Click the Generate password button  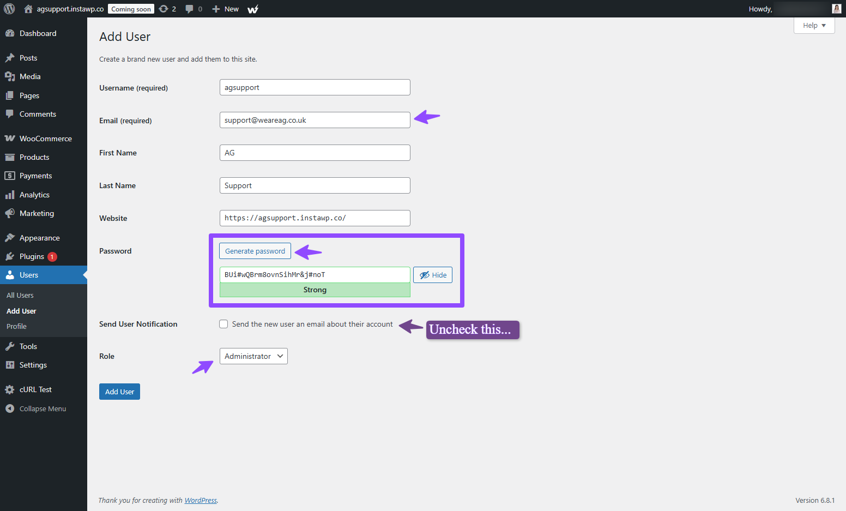255,251
